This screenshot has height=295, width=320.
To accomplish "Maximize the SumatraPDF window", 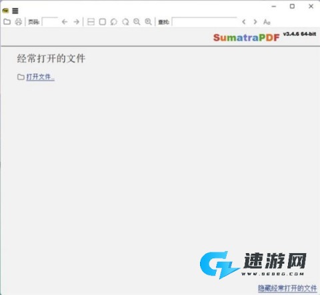I will pos(292,7).
